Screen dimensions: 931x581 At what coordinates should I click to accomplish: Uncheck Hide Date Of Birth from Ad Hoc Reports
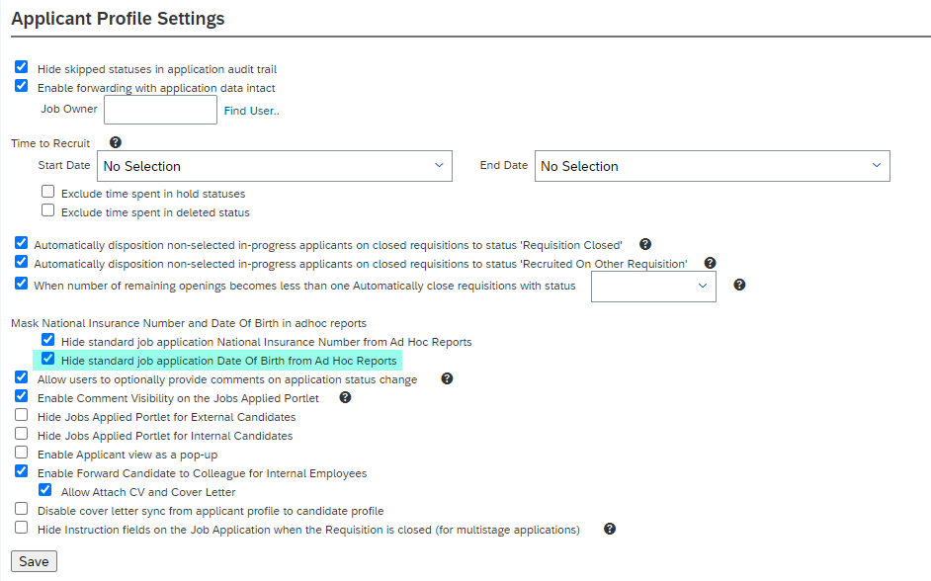coord(48,359)
